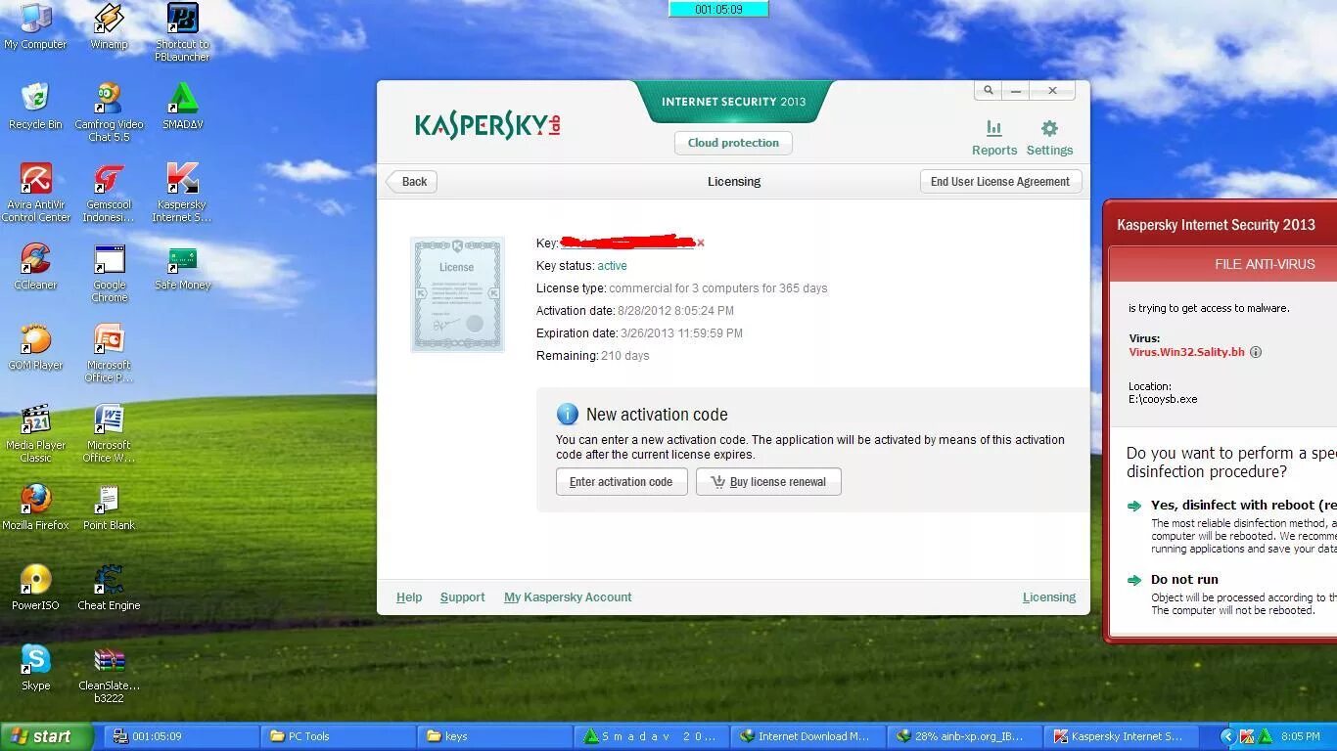Select the Recycle Bin icon
The height and width of the screenshot is (751, 1337).
[x=35, y=107]
